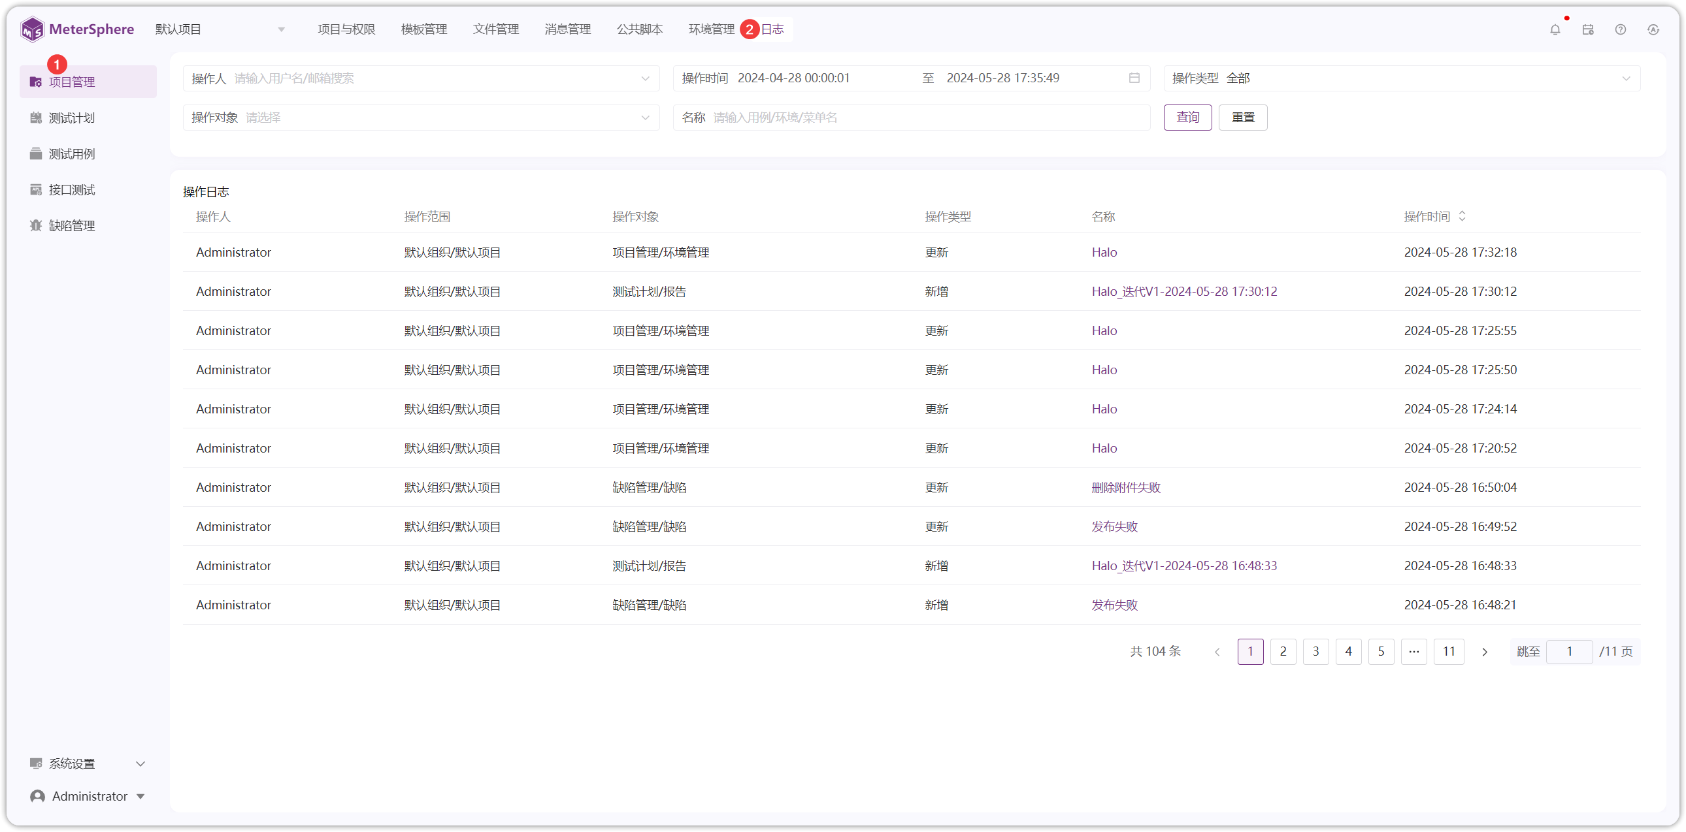Open link Halo_迭代V1-2024-05-28 17:30:12
Viewport: 1686px width, 832px height.
[1184, 292]
